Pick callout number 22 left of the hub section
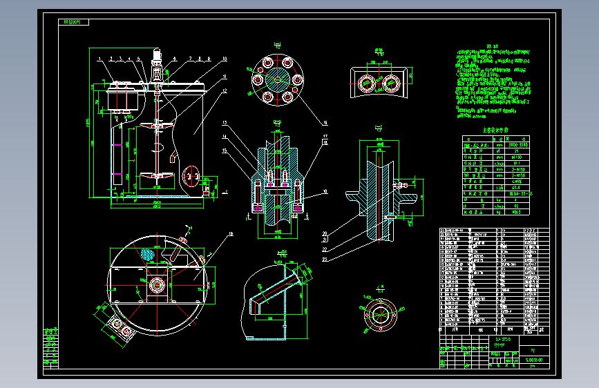 tap(325, 249)
